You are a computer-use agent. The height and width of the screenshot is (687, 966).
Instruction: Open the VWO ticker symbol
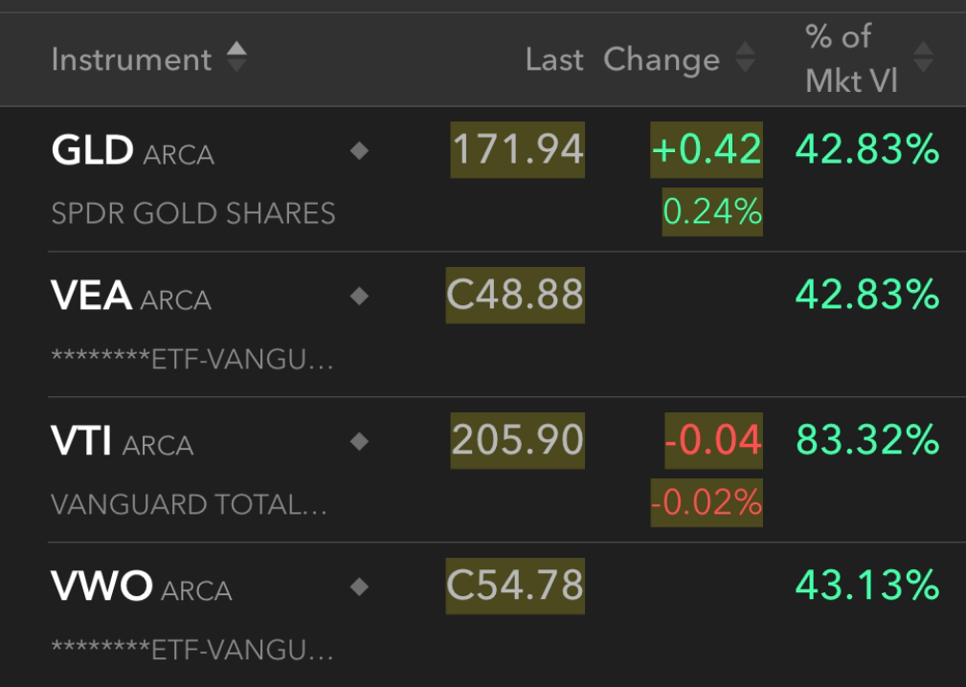point(101,586)
